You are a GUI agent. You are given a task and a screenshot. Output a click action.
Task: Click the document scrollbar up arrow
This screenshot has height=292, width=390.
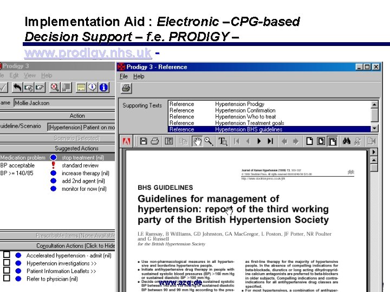[x=374, y=161]
